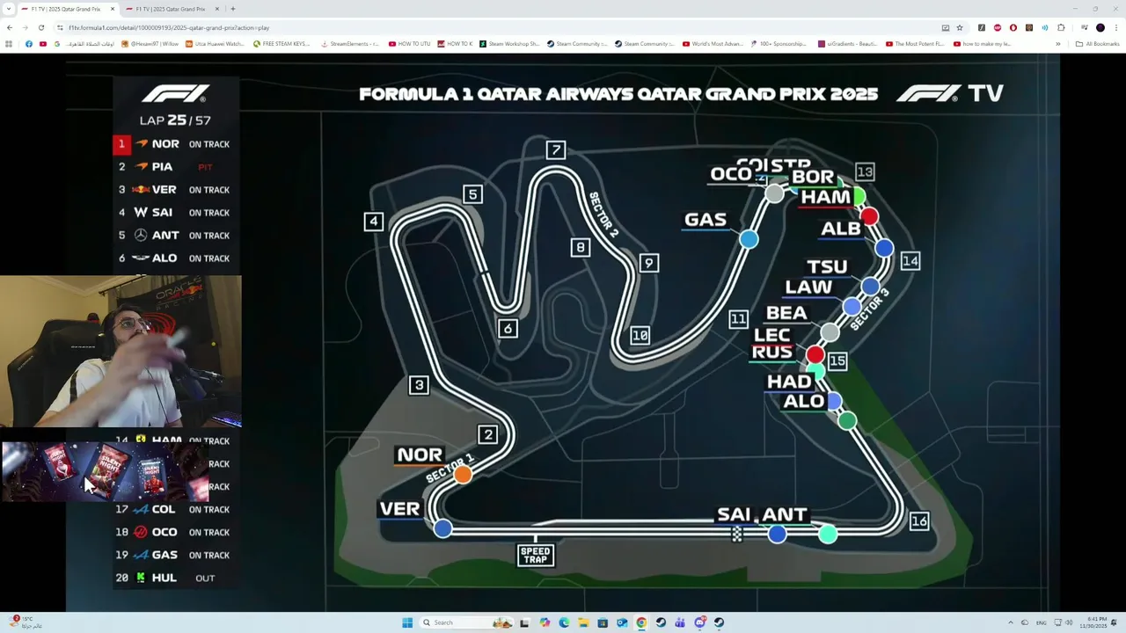Click the Silent Night cards overlay image

pos(105,472)
